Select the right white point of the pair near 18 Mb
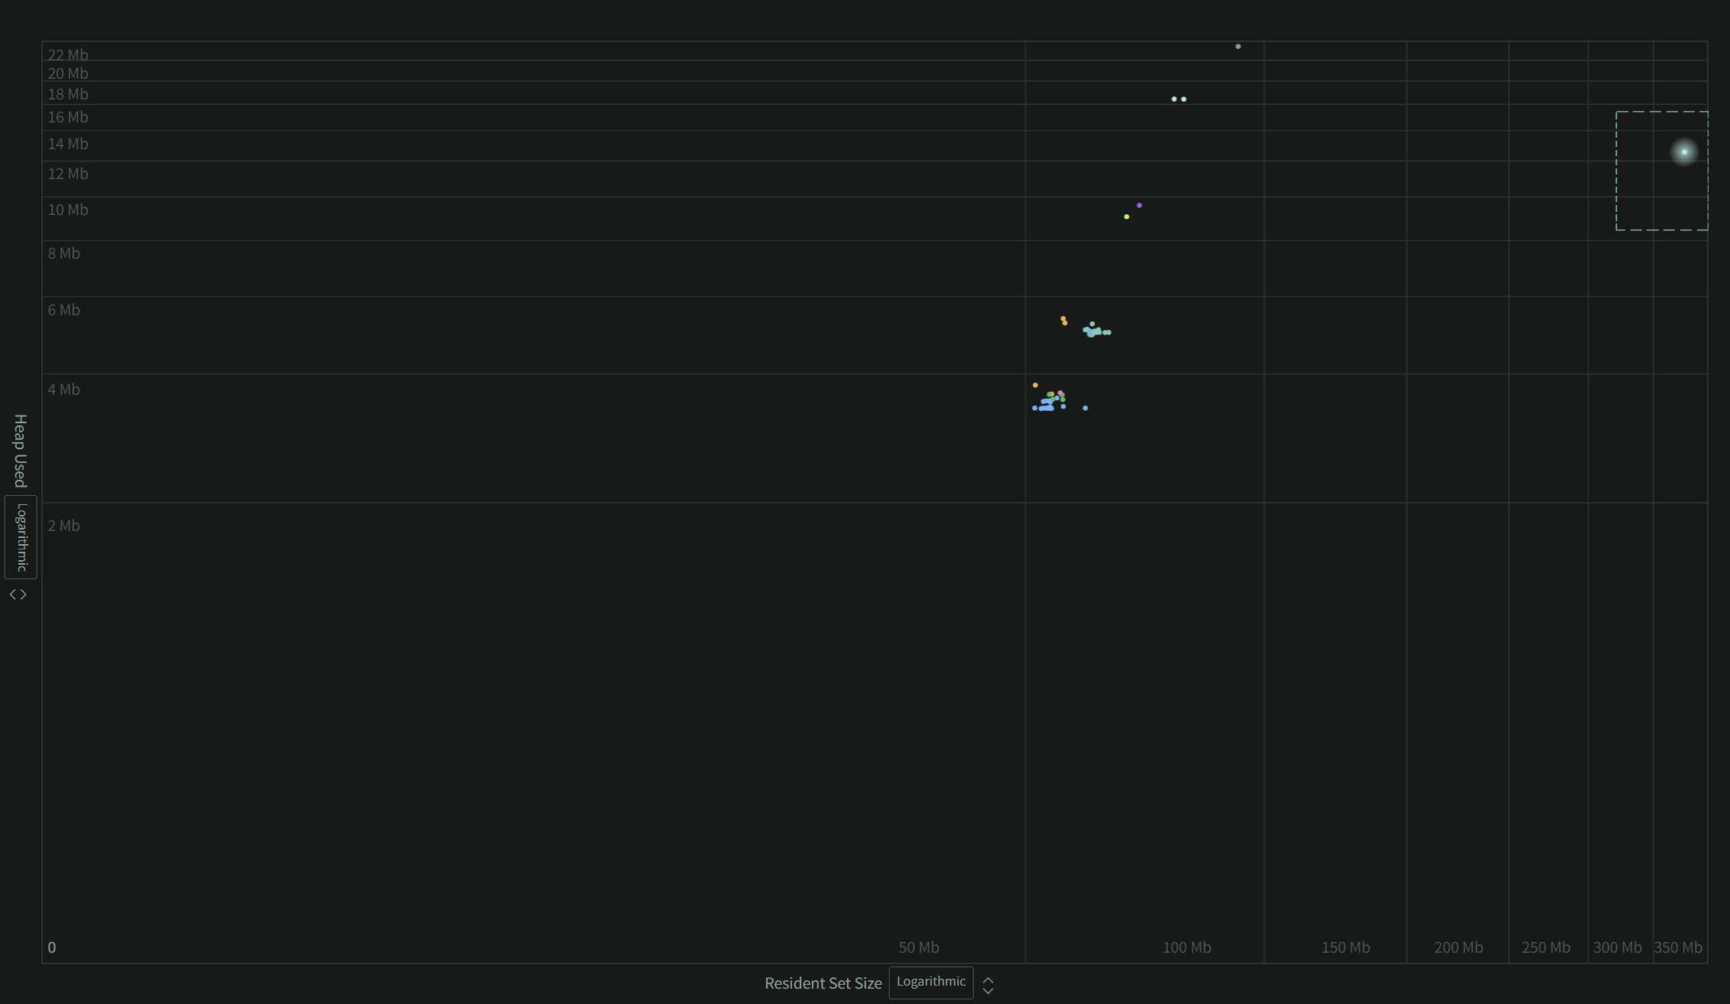The image size is (1730, 1004). (1184, 99)
